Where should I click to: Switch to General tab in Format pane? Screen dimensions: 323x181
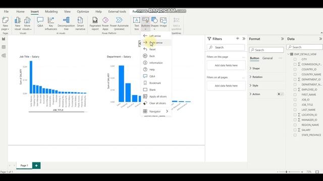267,58
